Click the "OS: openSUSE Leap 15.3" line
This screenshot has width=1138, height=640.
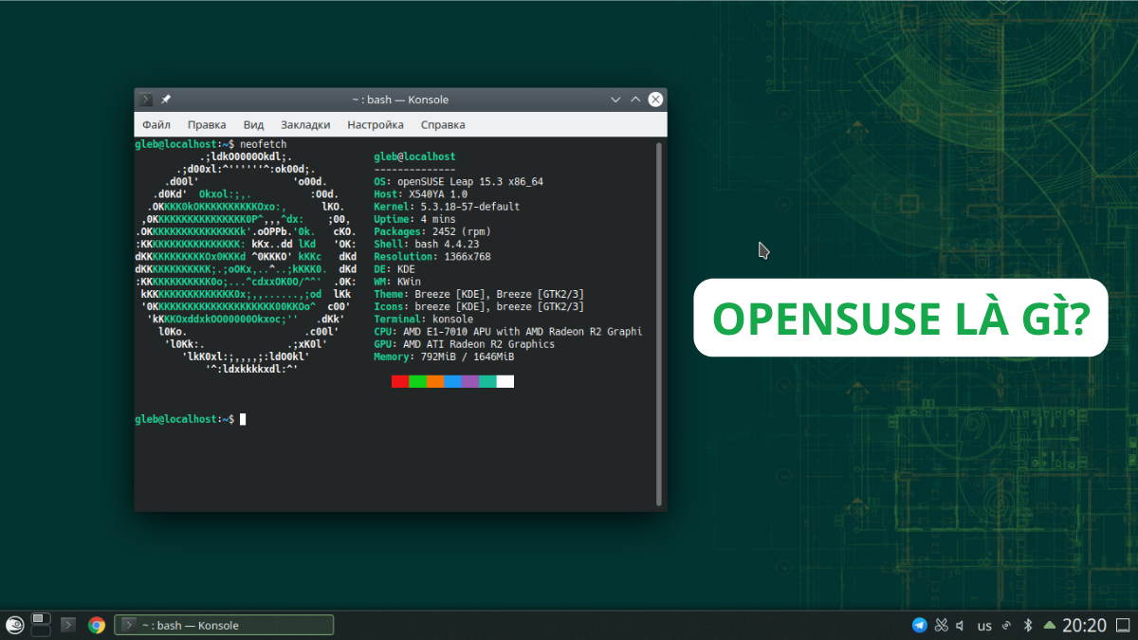pyautogui.click(x=458, y=181)
